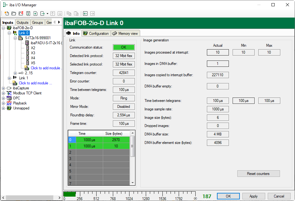Click the ibaCapture camera icon in tree

9,88
